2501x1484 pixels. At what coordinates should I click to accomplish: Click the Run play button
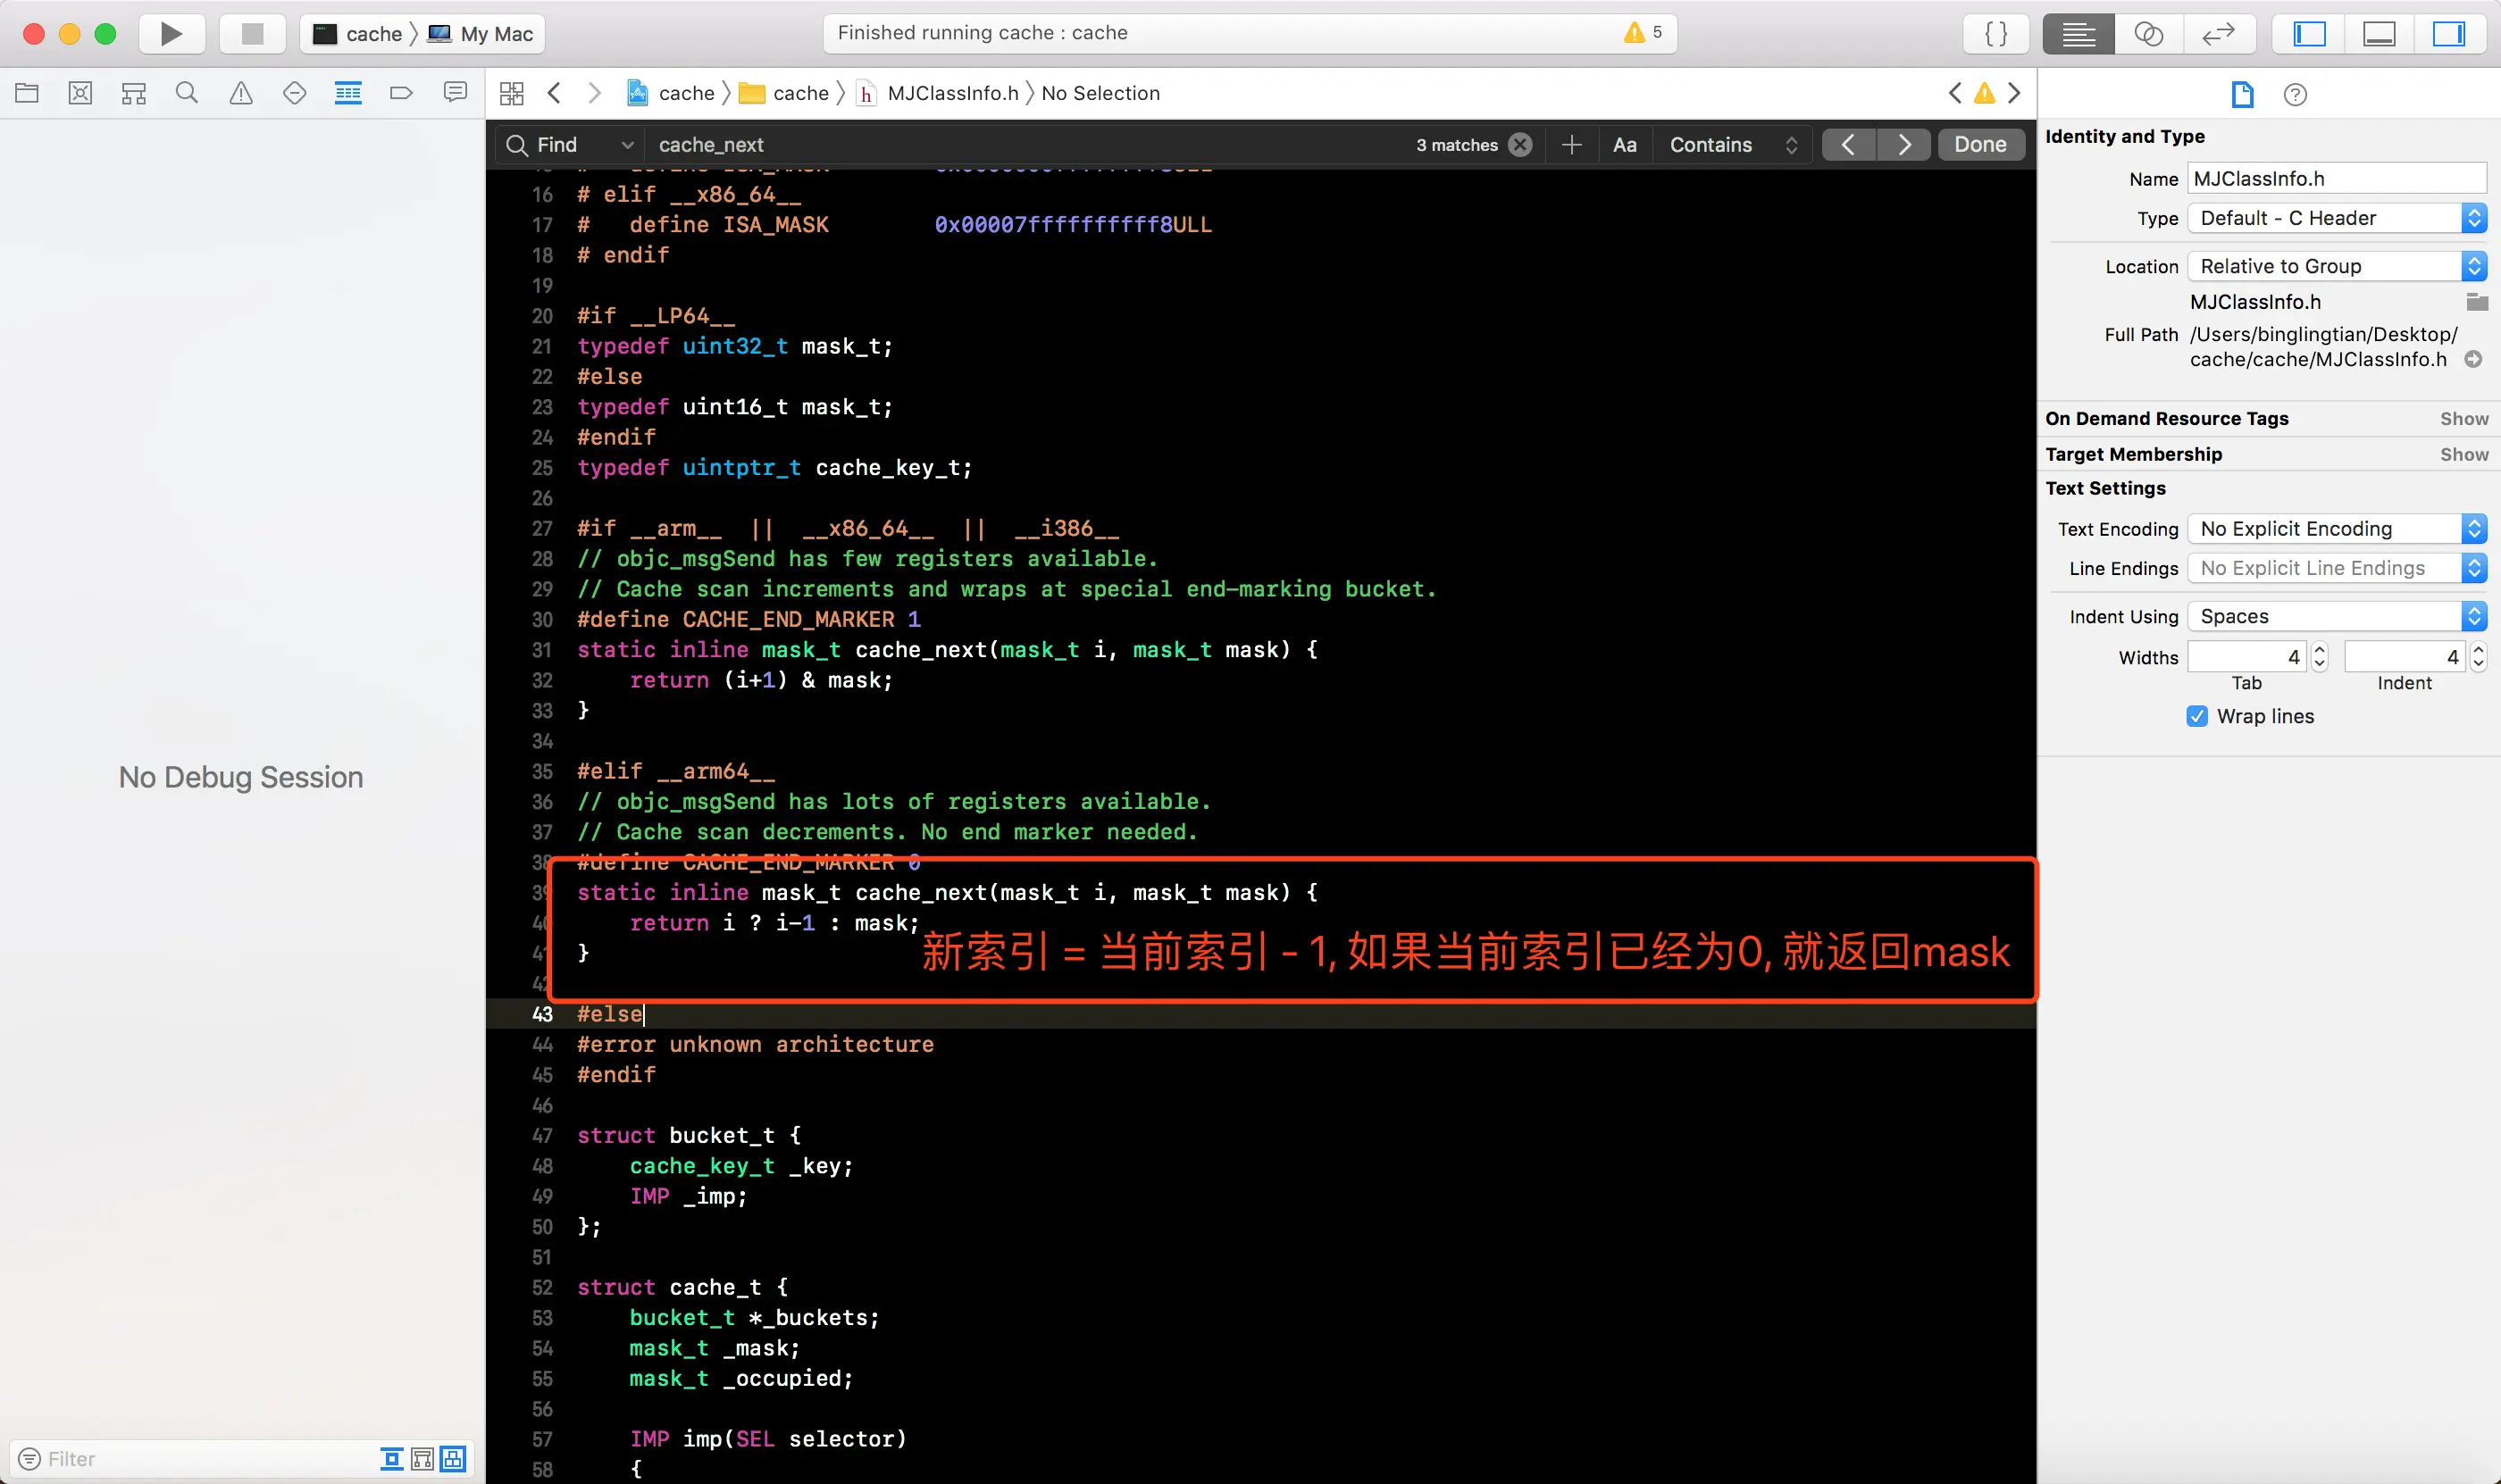point(171,34)
